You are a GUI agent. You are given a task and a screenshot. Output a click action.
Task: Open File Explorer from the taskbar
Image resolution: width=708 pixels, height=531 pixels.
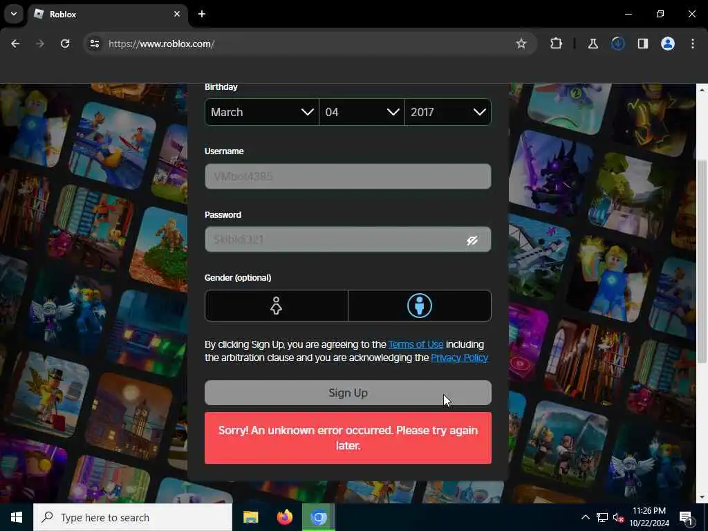250,517
